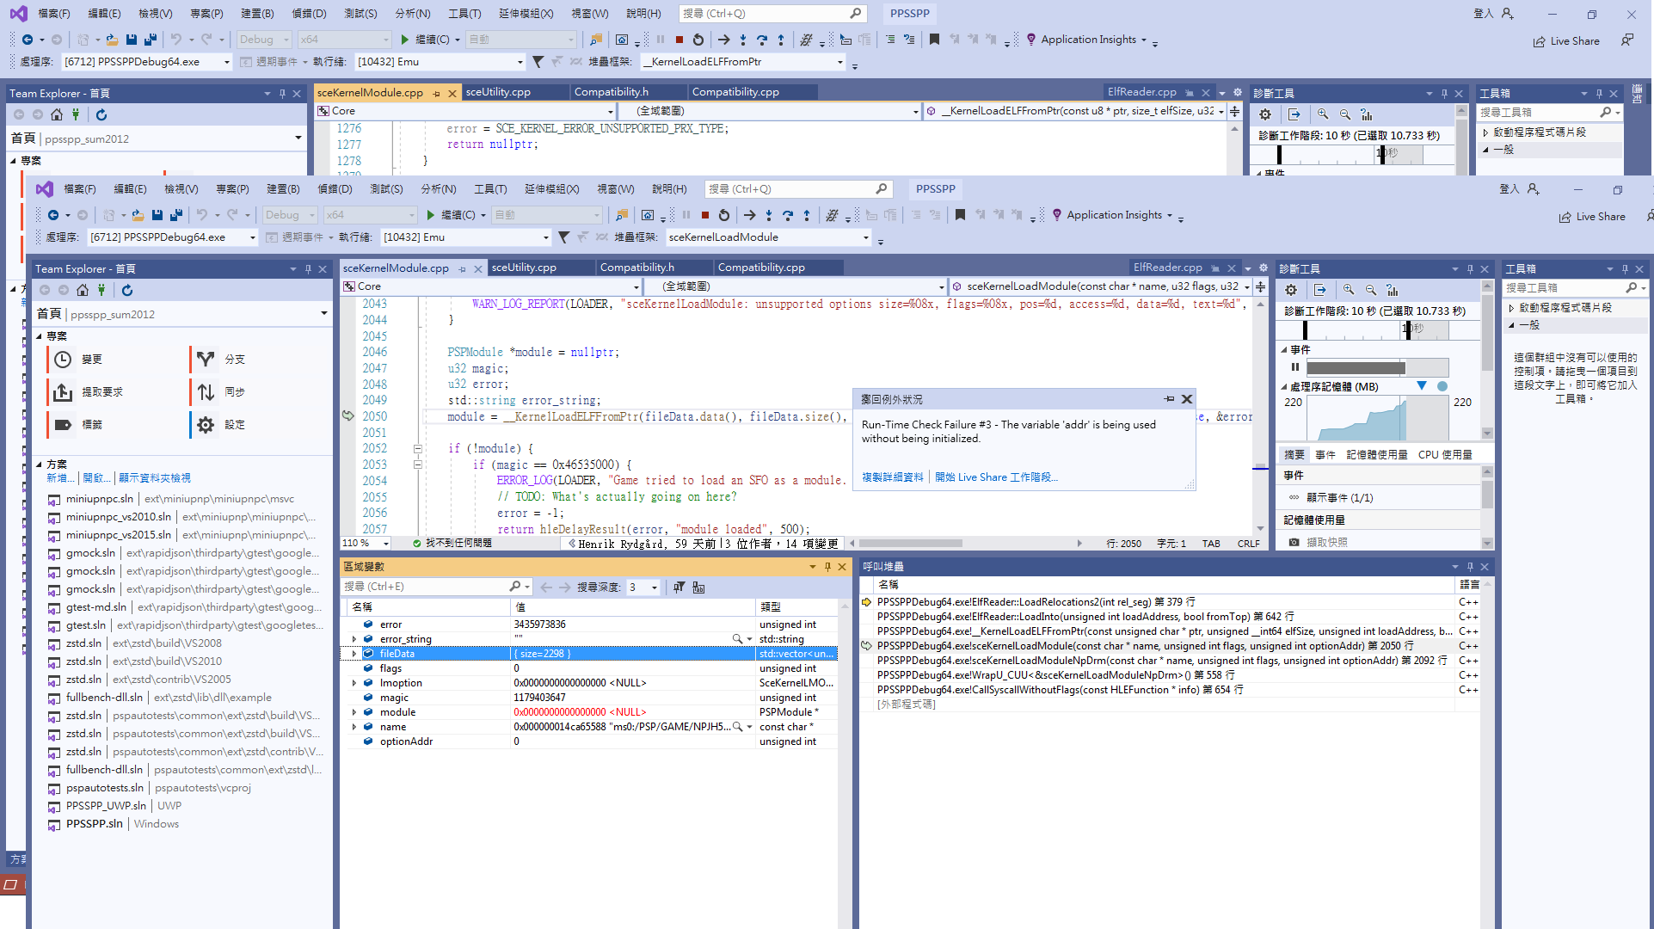Open PPSSPP.sln in the solutions list

[95, 824]
